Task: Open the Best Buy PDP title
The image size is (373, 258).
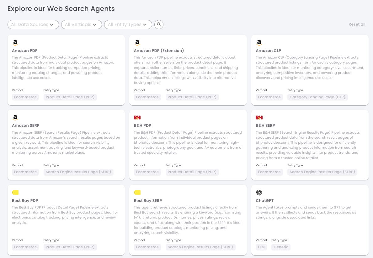Action: pyautogui.click(x=25, y=201)
